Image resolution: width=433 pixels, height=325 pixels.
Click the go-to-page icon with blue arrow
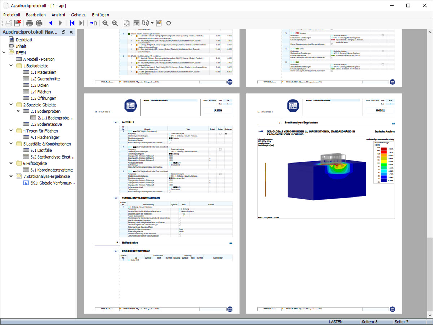pos(94,23)
